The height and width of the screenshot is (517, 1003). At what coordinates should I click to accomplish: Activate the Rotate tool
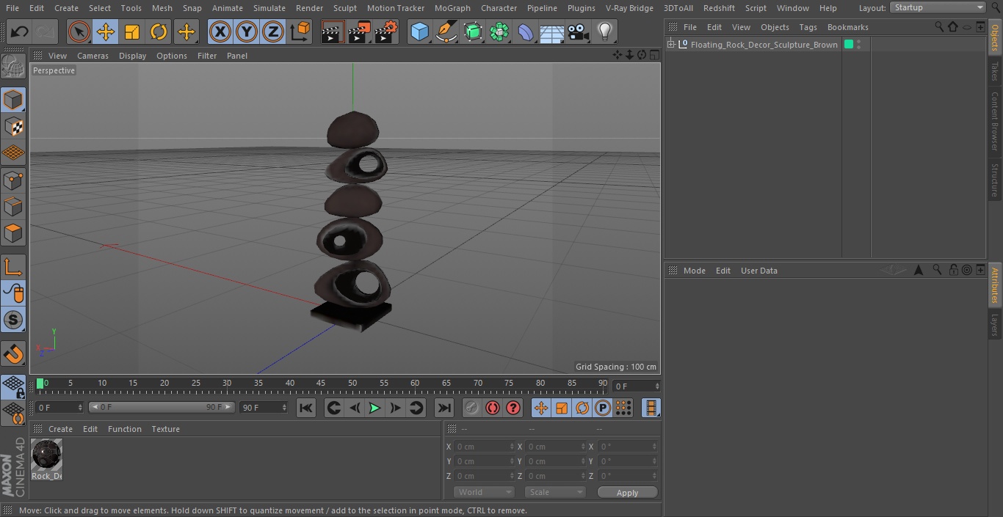click(159, 32)
